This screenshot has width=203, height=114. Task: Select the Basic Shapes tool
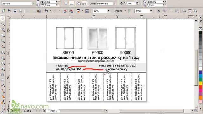coord(3,69)
